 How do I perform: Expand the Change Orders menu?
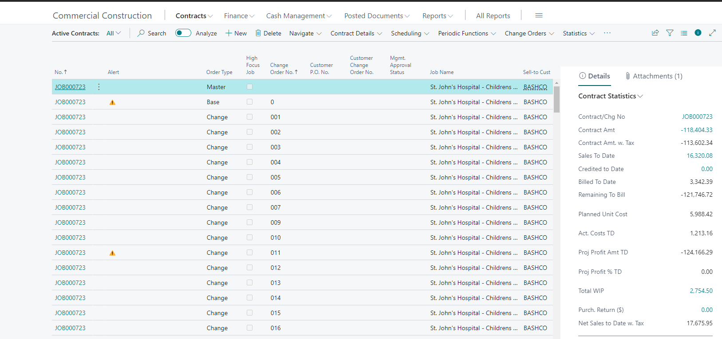point(529,33)
